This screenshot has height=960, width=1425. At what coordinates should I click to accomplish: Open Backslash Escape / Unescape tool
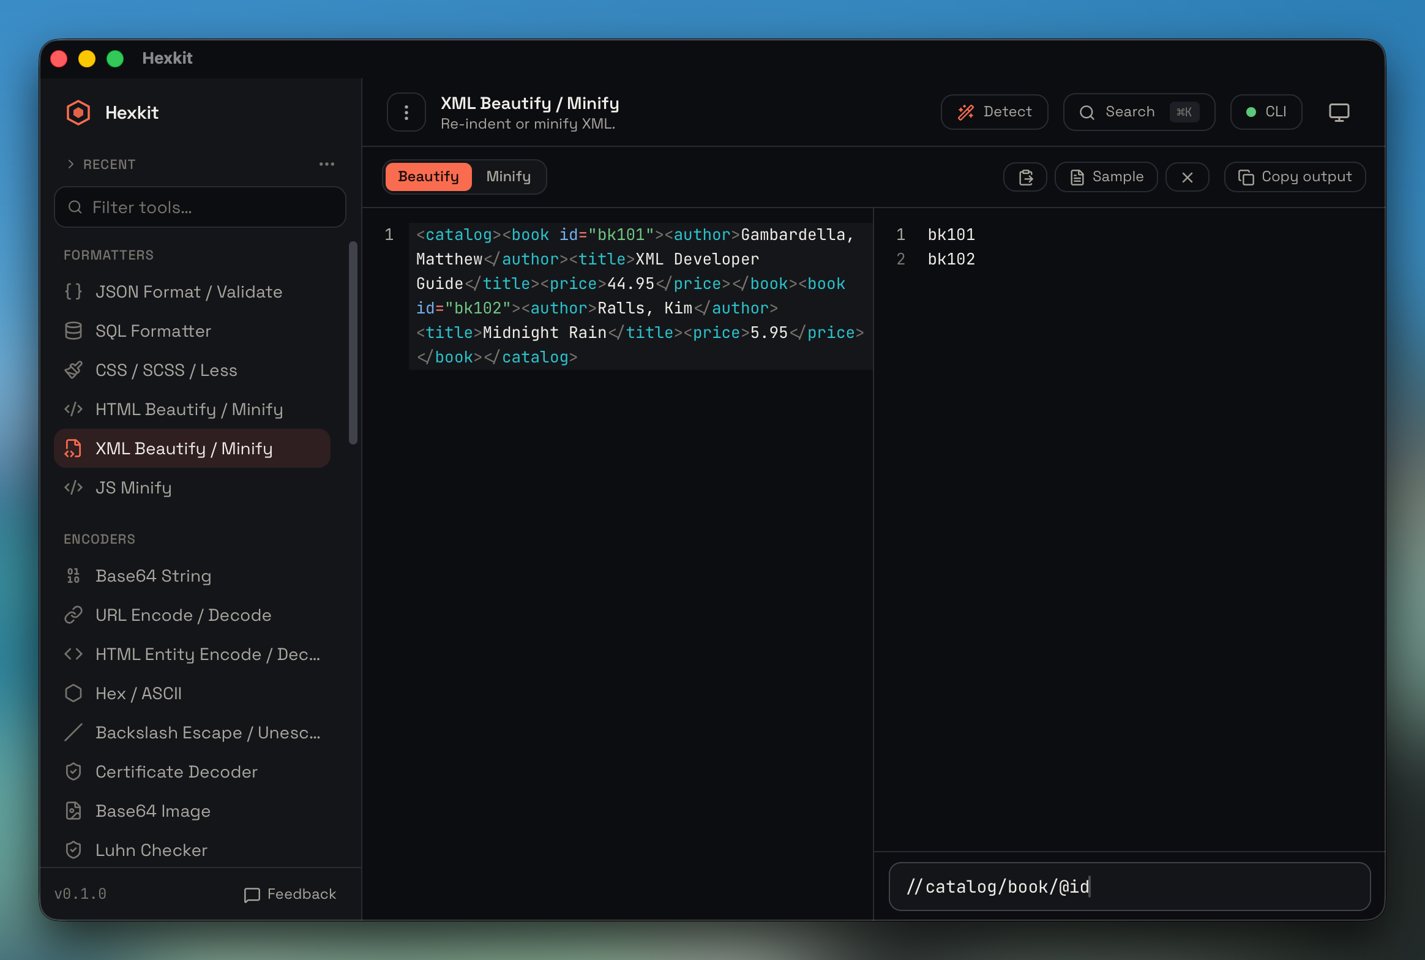click(192, 733)
